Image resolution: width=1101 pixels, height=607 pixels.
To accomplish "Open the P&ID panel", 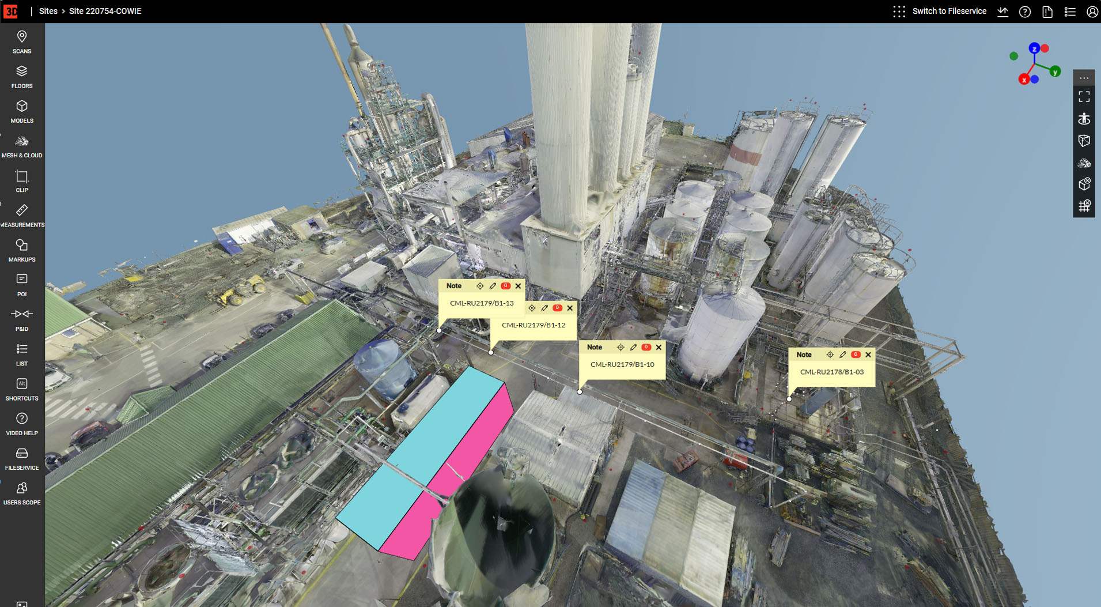I will tap(22, 320).
